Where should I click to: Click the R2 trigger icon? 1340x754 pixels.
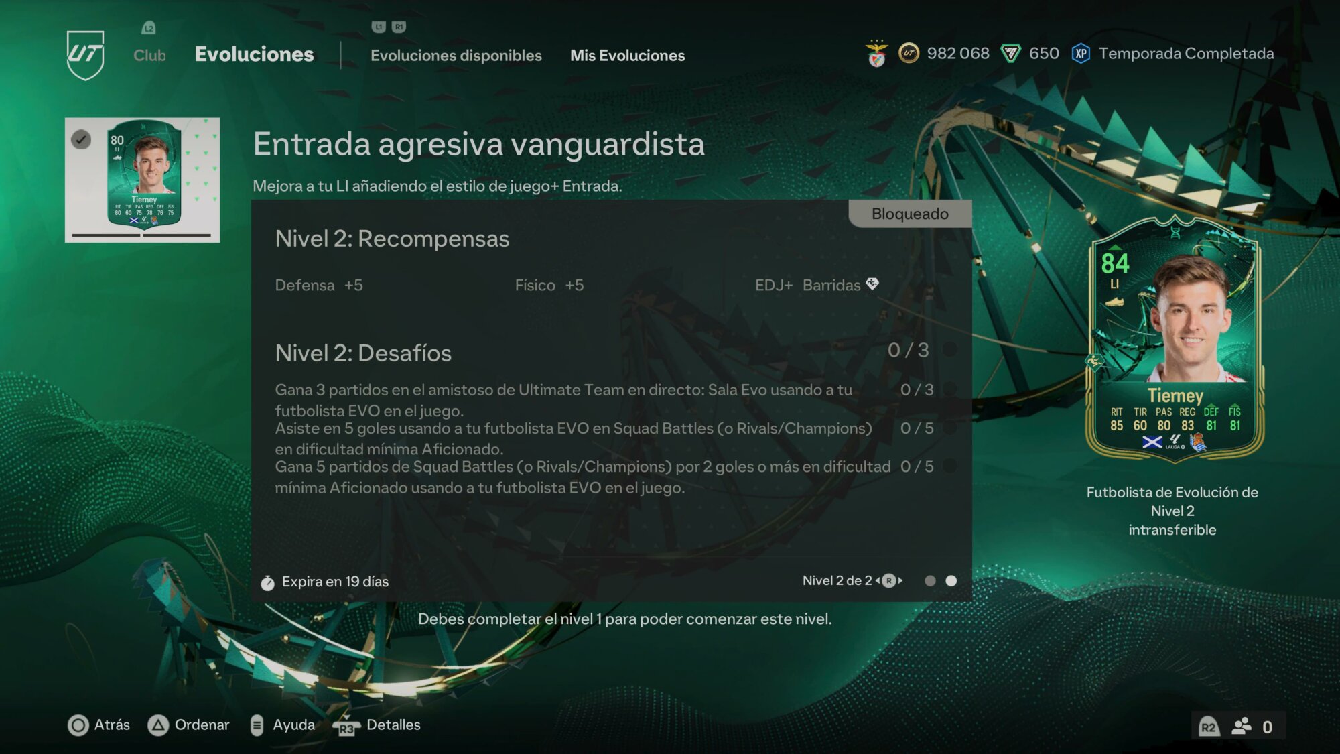click(1208, 727)
